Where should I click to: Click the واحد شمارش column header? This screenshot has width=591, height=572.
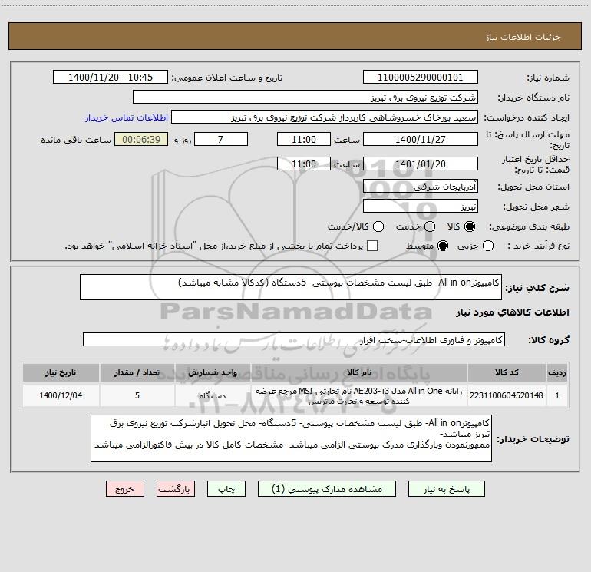[213, 372]
